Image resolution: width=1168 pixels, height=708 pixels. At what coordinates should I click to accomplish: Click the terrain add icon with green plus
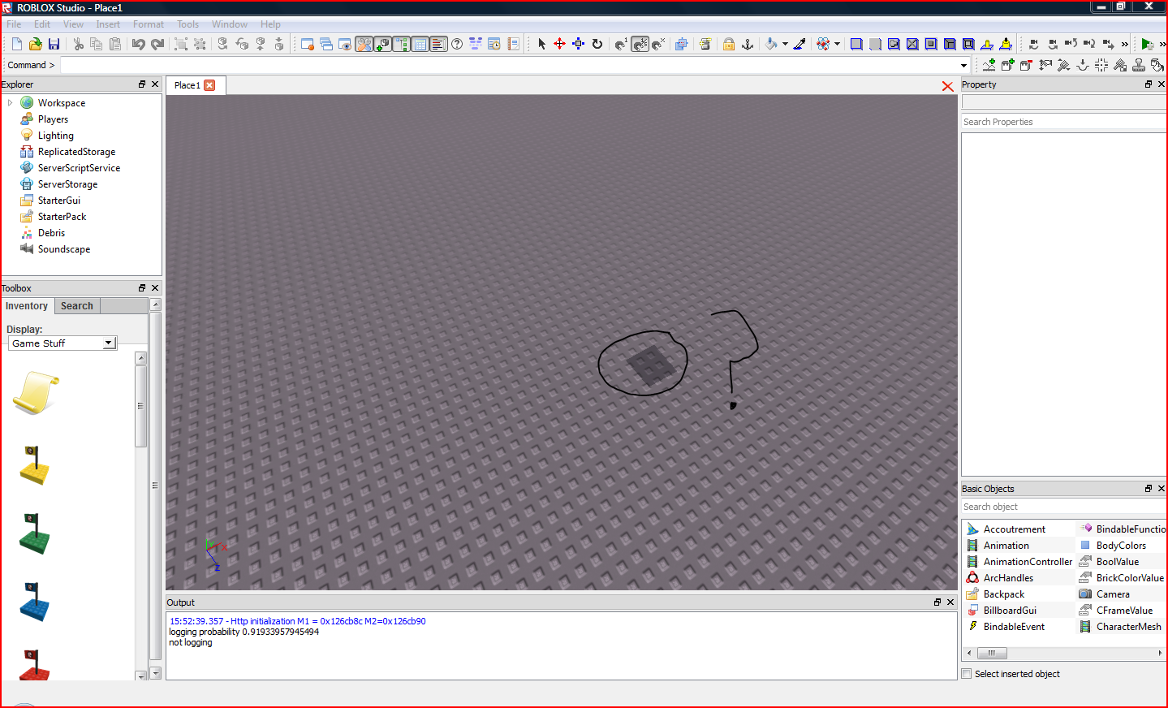click(989, 65)
